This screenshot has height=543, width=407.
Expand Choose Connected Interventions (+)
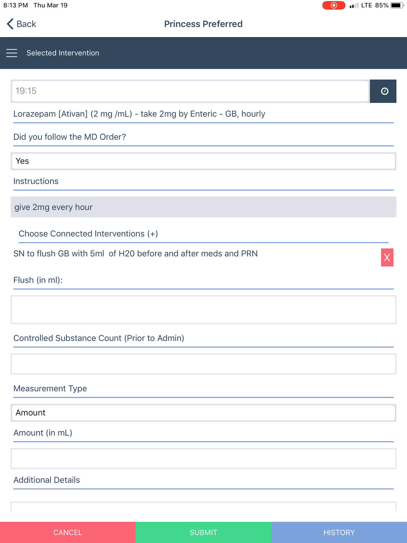(x=88, y=234)
